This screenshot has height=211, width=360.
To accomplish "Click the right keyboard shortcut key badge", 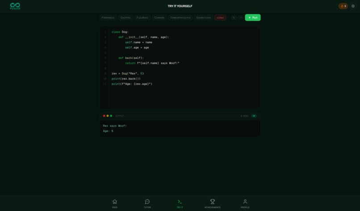I will (x=241, y=18).
